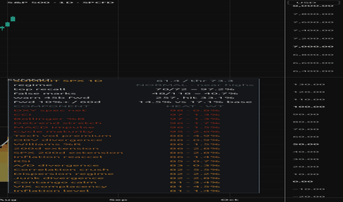Viewport: 343px width, 202px height.
Task: Click the 'Junk divergence' component row
Action: pos(59,178)
